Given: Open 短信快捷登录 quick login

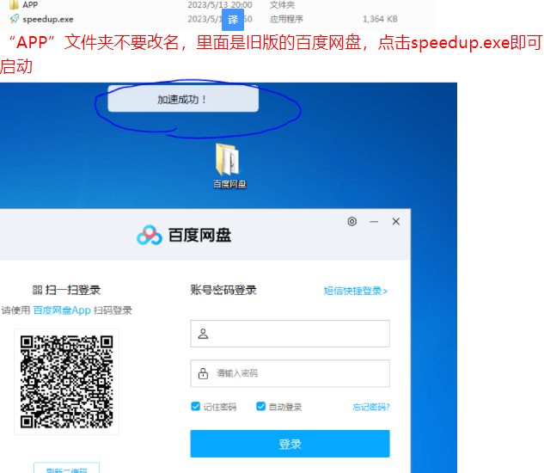Looking at the screenshot, I should (x=356, y=292).
